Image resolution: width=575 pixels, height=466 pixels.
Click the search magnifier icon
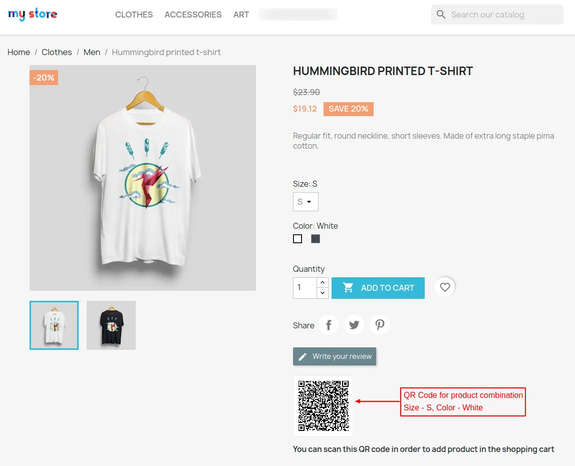[441, 15]
